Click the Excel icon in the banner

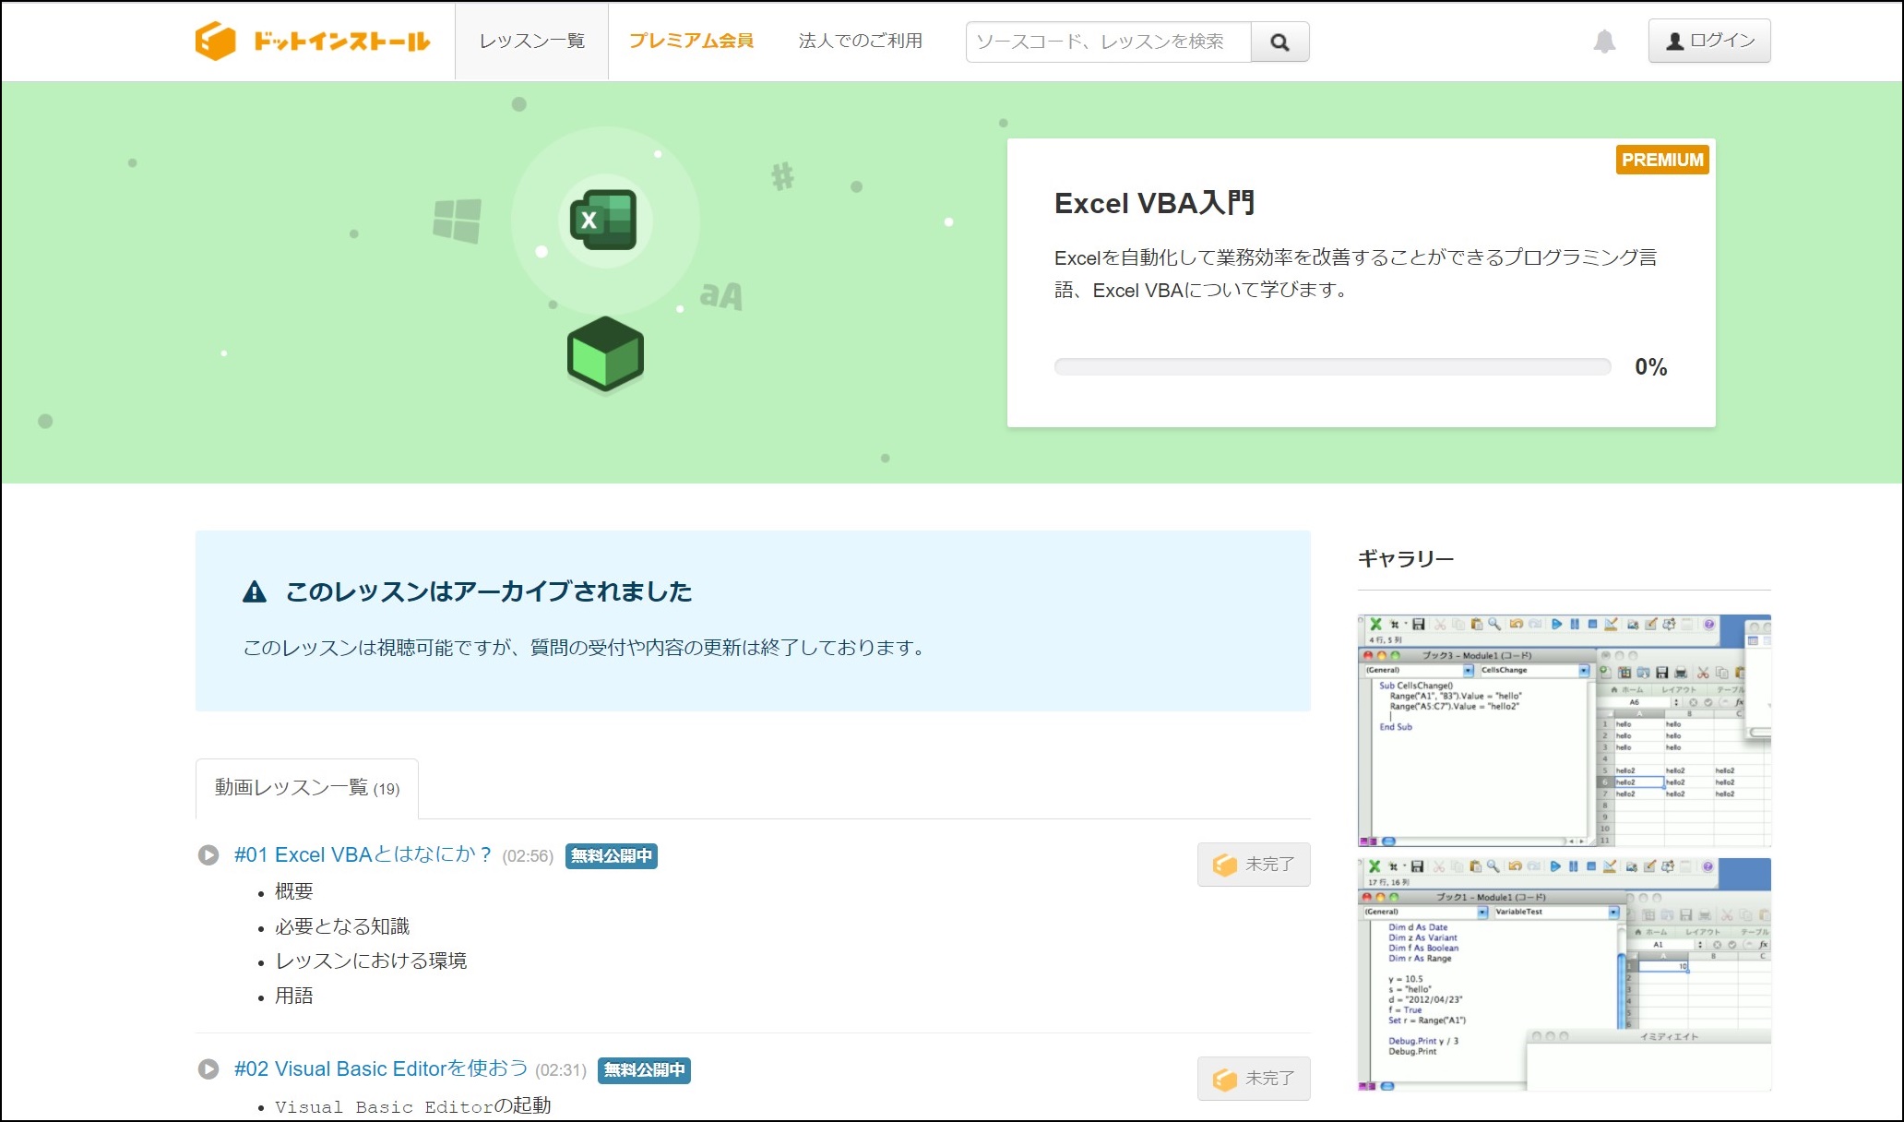[604, 221]
